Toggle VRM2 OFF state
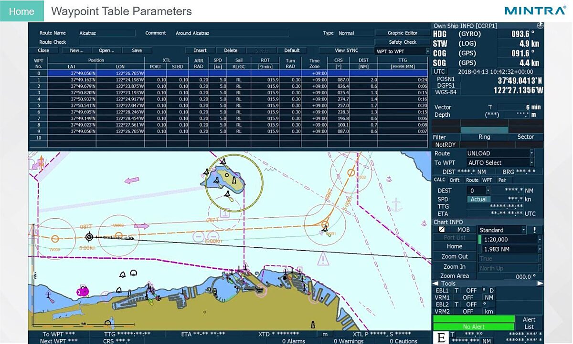This screenshot has width=573, height=344. (x=468, y=311)
